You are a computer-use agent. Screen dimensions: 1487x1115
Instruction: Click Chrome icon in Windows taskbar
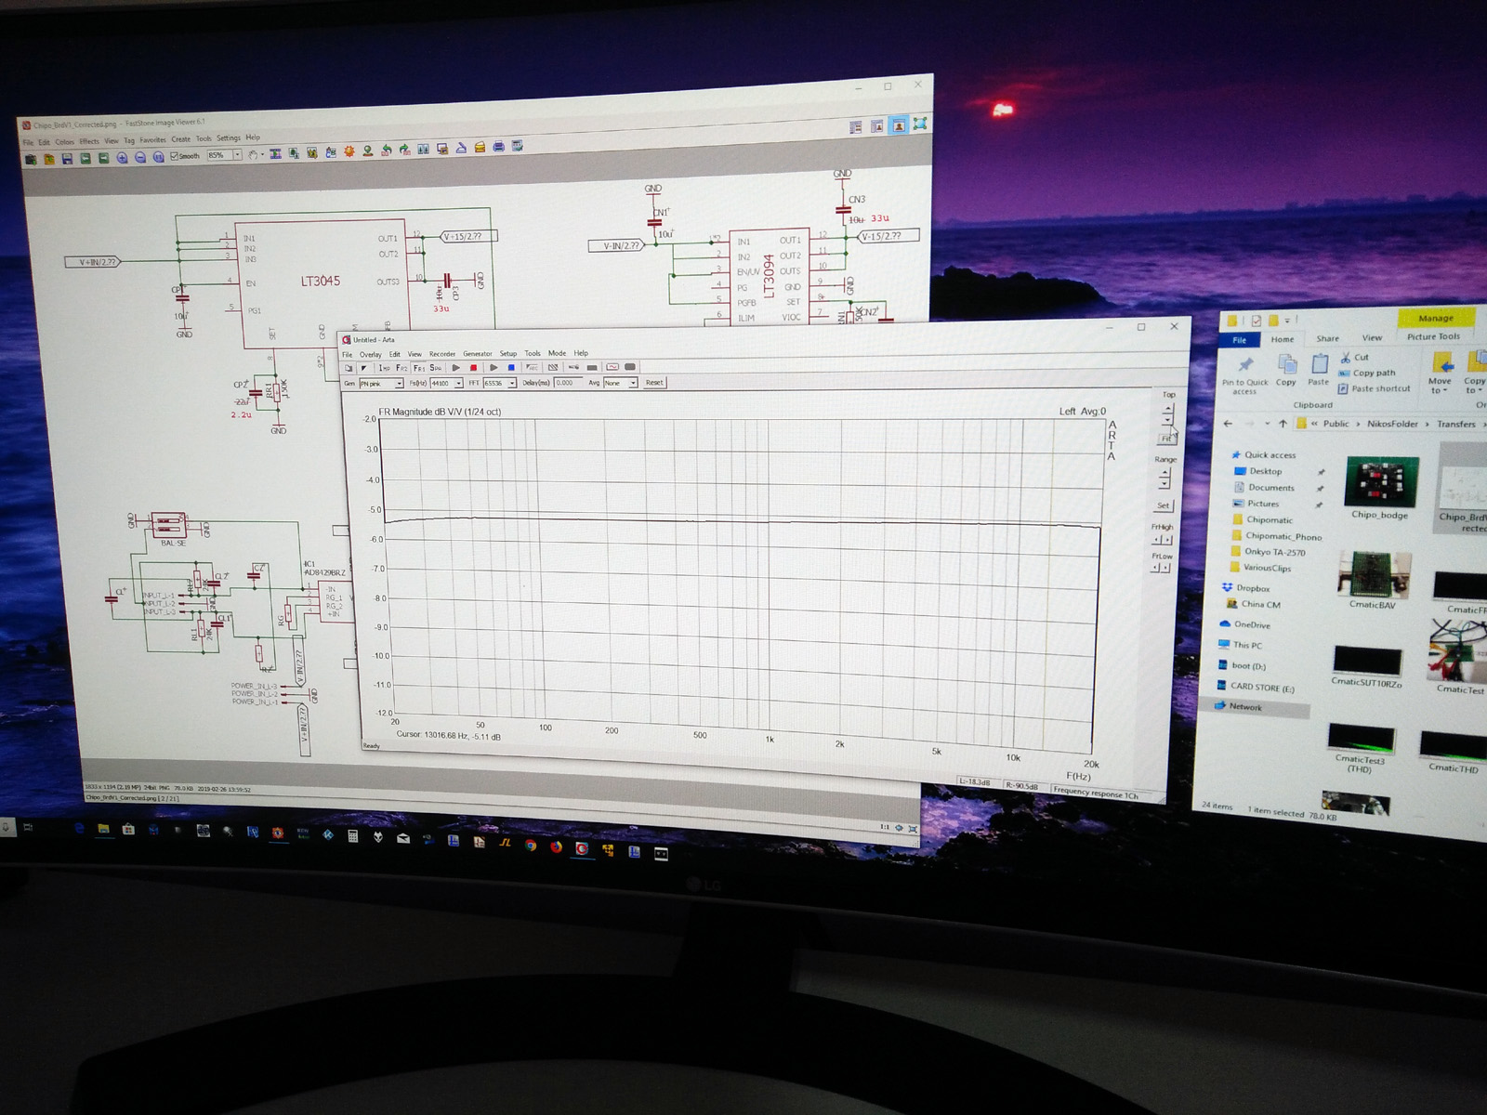pyautogui.click(x=531, y=846)
